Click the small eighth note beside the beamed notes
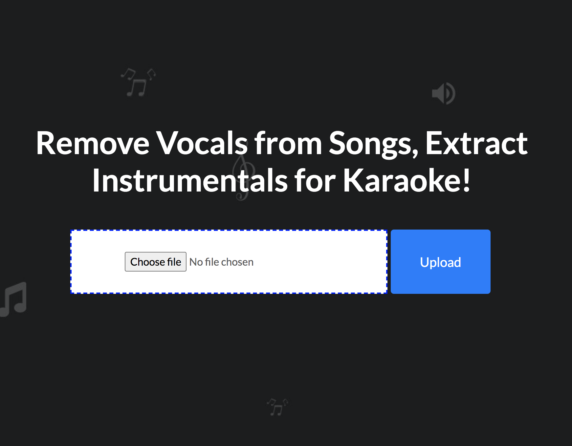 [x=151, y=75]
